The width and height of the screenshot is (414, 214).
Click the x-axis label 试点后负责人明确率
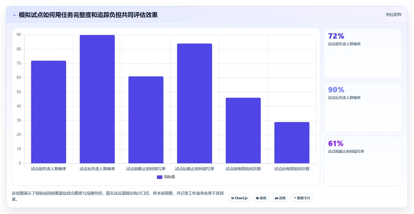coord(97,169)
